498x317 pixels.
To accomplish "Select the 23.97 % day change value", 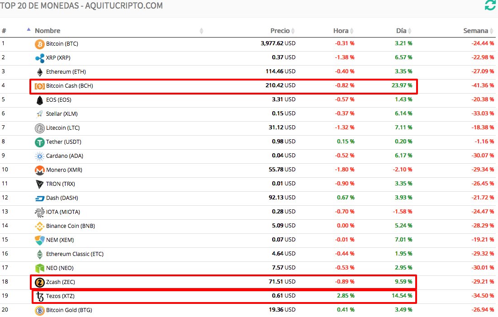I will (x=402, y=85).
